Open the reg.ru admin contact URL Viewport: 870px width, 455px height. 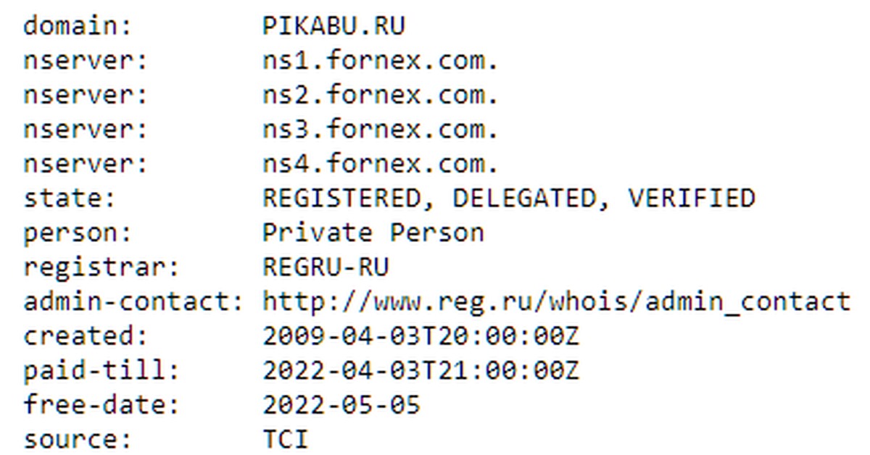[x=556, y=301]
